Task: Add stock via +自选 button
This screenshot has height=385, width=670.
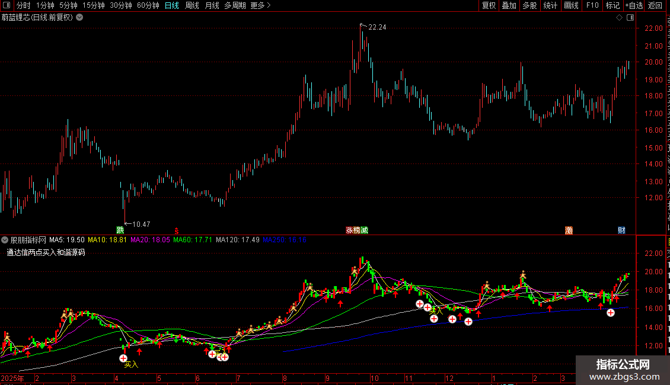Action: tap(634, 5)
